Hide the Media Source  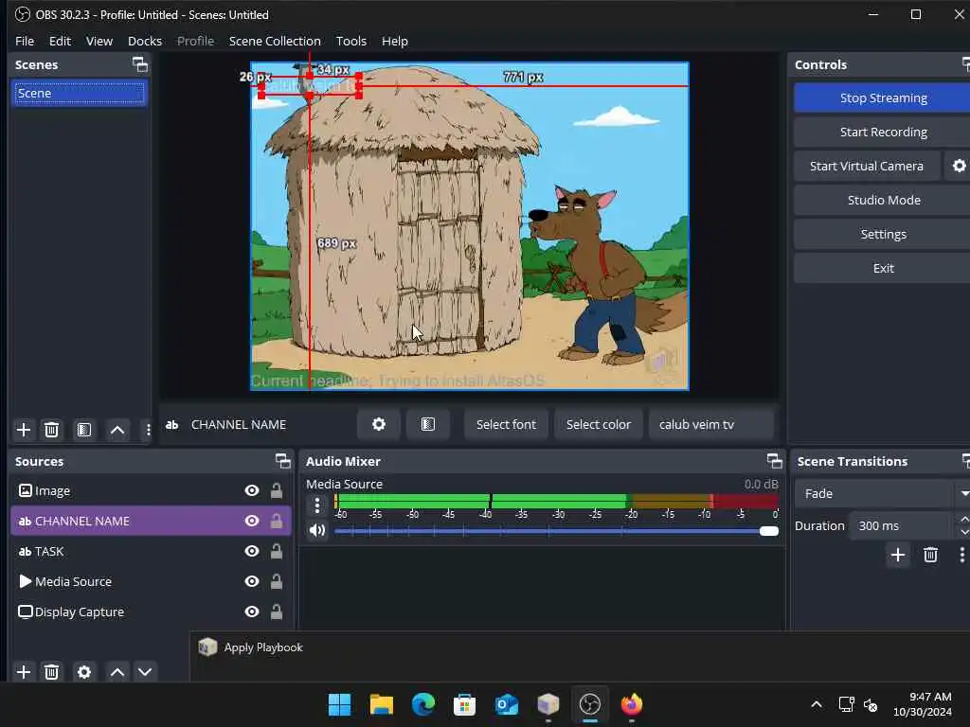252,582
